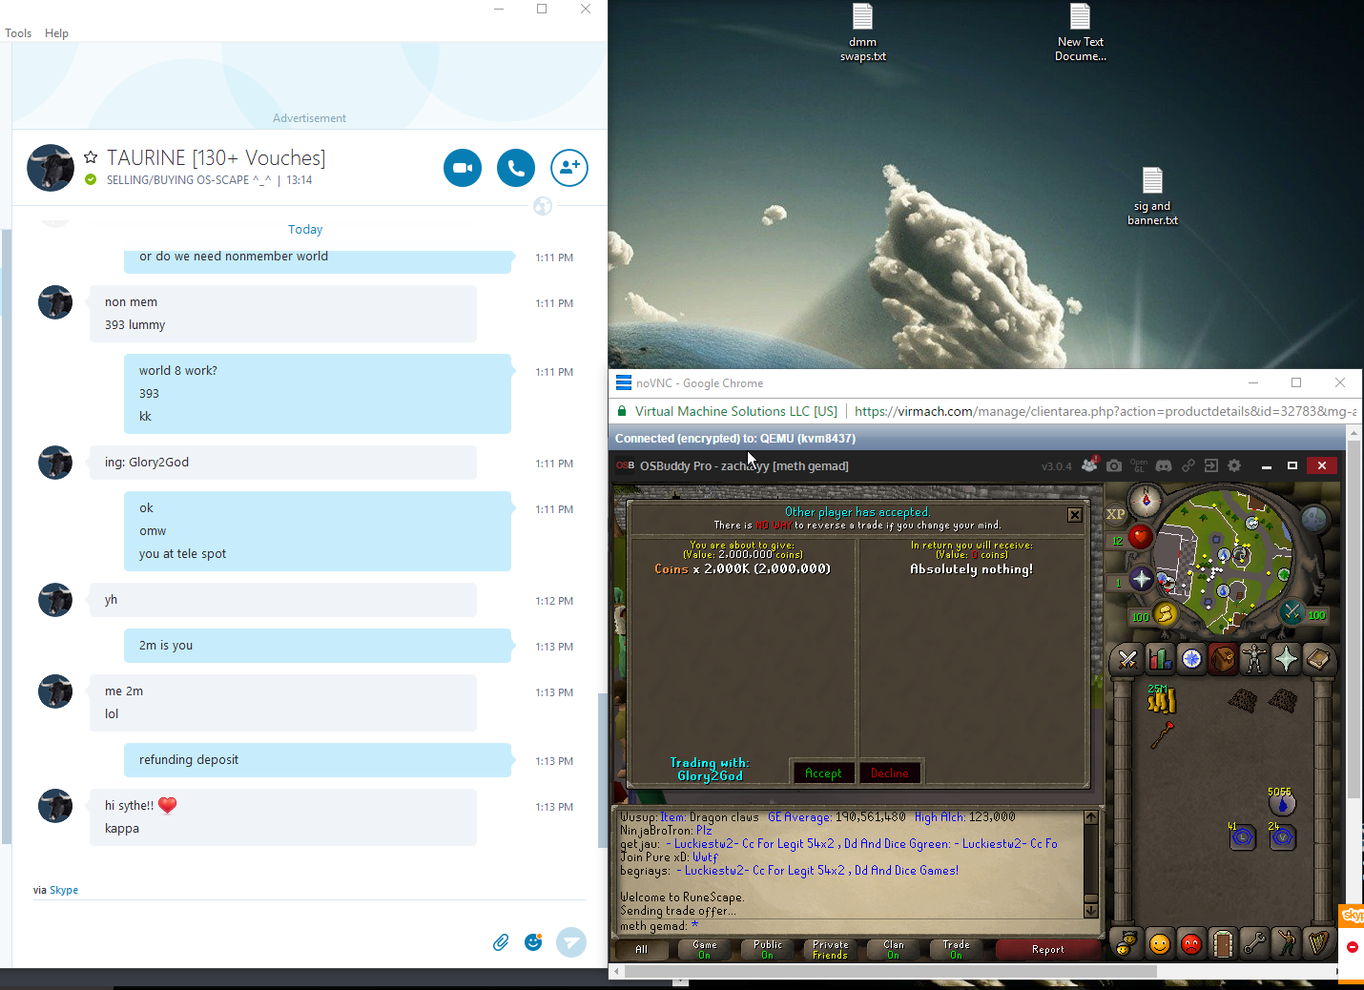Select the 'refunding deposit' message bubble
The image size is (1364, 990).
[x=318, y=760]
